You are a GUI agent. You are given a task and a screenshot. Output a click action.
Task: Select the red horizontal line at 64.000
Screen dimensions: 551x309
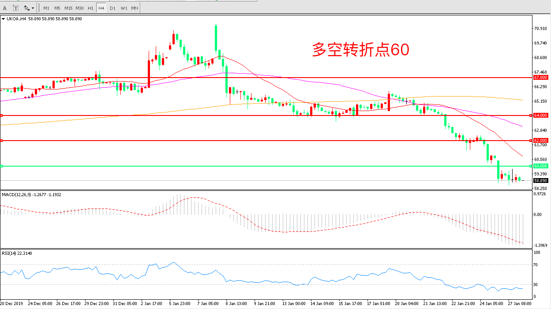(265, 115)
